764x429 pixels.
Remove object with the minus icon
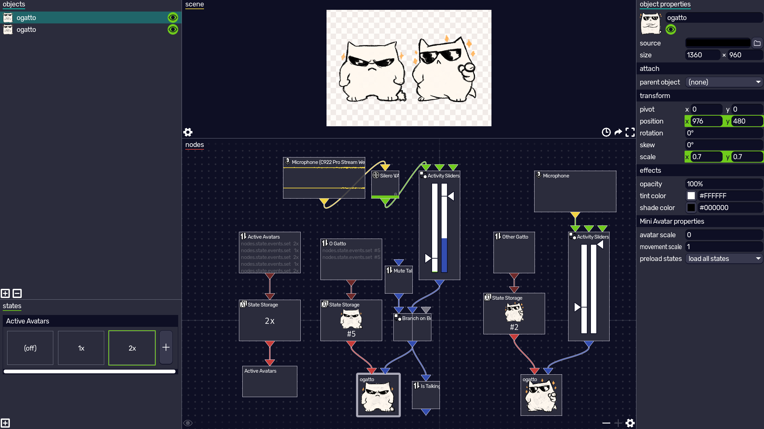pyautogui.click(x=17, y=293)
